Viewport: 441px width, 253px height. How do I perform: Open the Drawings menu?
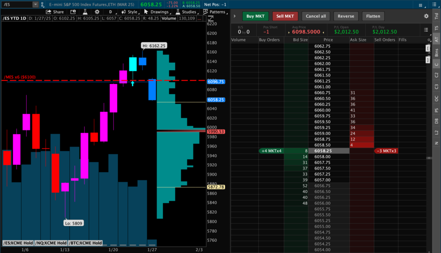click(x=158, y=12)
